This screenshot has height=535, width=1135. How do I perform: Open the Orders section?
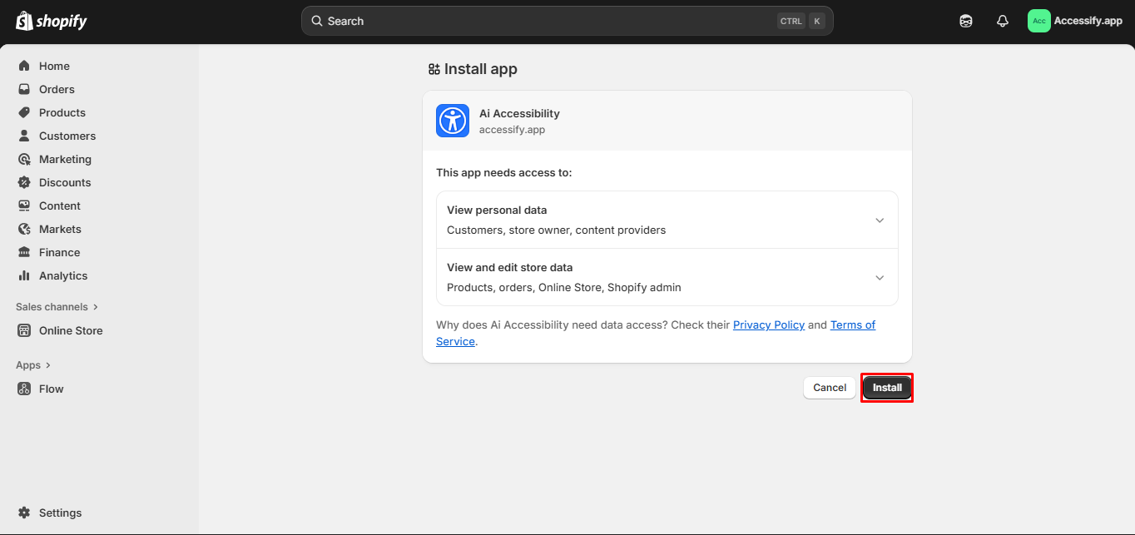[x=57, y=89]
